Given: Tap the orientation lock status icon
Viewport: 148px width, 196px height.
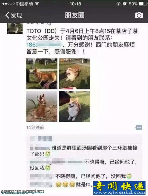Looking at the screenshot, I should (118, 4).
